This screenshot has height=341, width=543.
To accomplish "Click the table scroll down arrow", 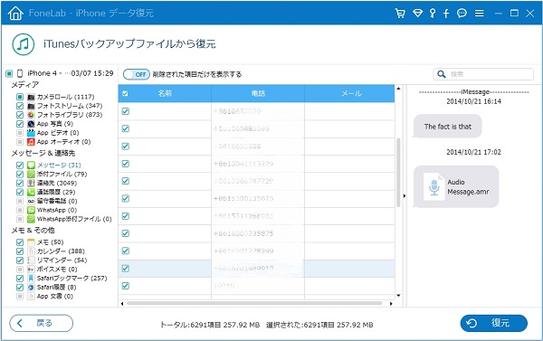I will [x=398, y=295].
